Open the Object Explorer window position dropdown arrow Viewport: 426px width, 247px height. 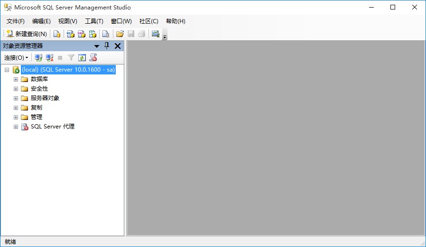click(x=96, y=46)
